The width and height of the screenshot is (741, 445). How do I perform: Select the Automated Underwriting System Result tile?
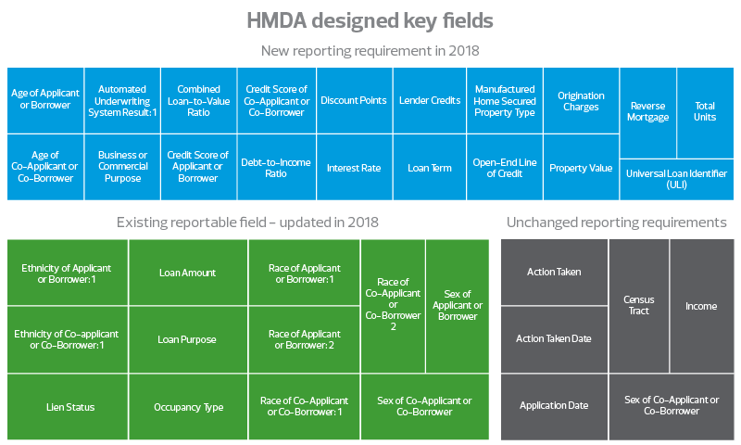[122, 100]
